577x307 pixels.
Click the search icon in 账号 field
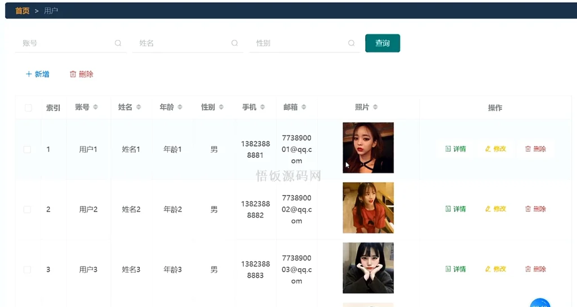pyautogui.click(x=118, y=43)
